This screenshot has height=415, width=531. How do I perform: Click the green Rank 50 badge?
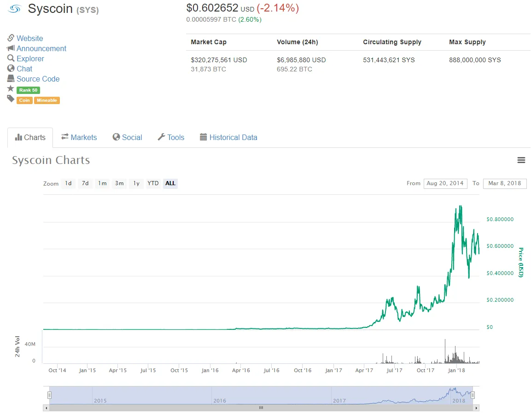click(29, 90)
